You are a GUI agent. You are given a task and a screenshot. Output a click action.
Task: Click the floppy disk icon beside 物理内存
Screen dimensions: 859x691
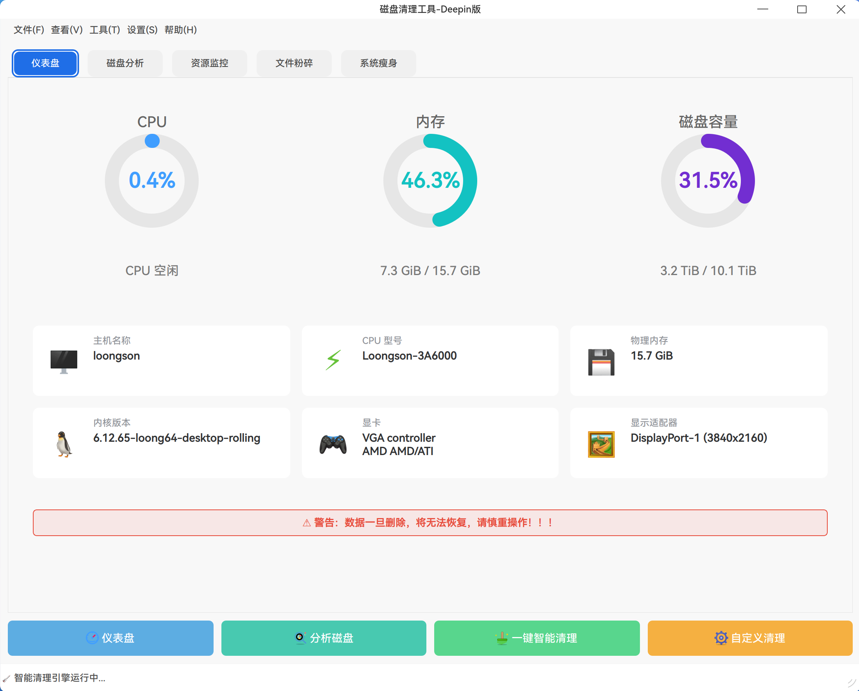pyautogui.click(x=601, y=361)
